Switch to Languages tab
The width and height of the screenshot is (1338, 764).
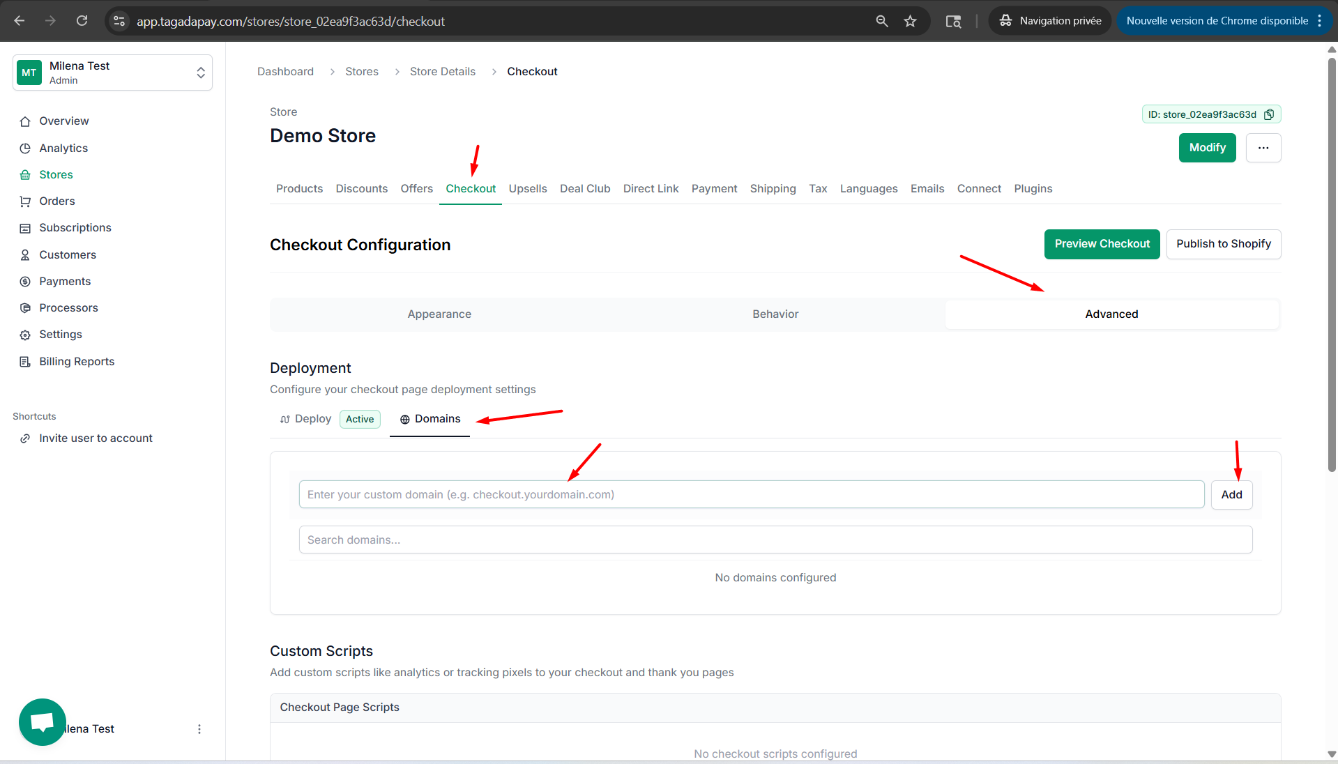pos(869,188)
